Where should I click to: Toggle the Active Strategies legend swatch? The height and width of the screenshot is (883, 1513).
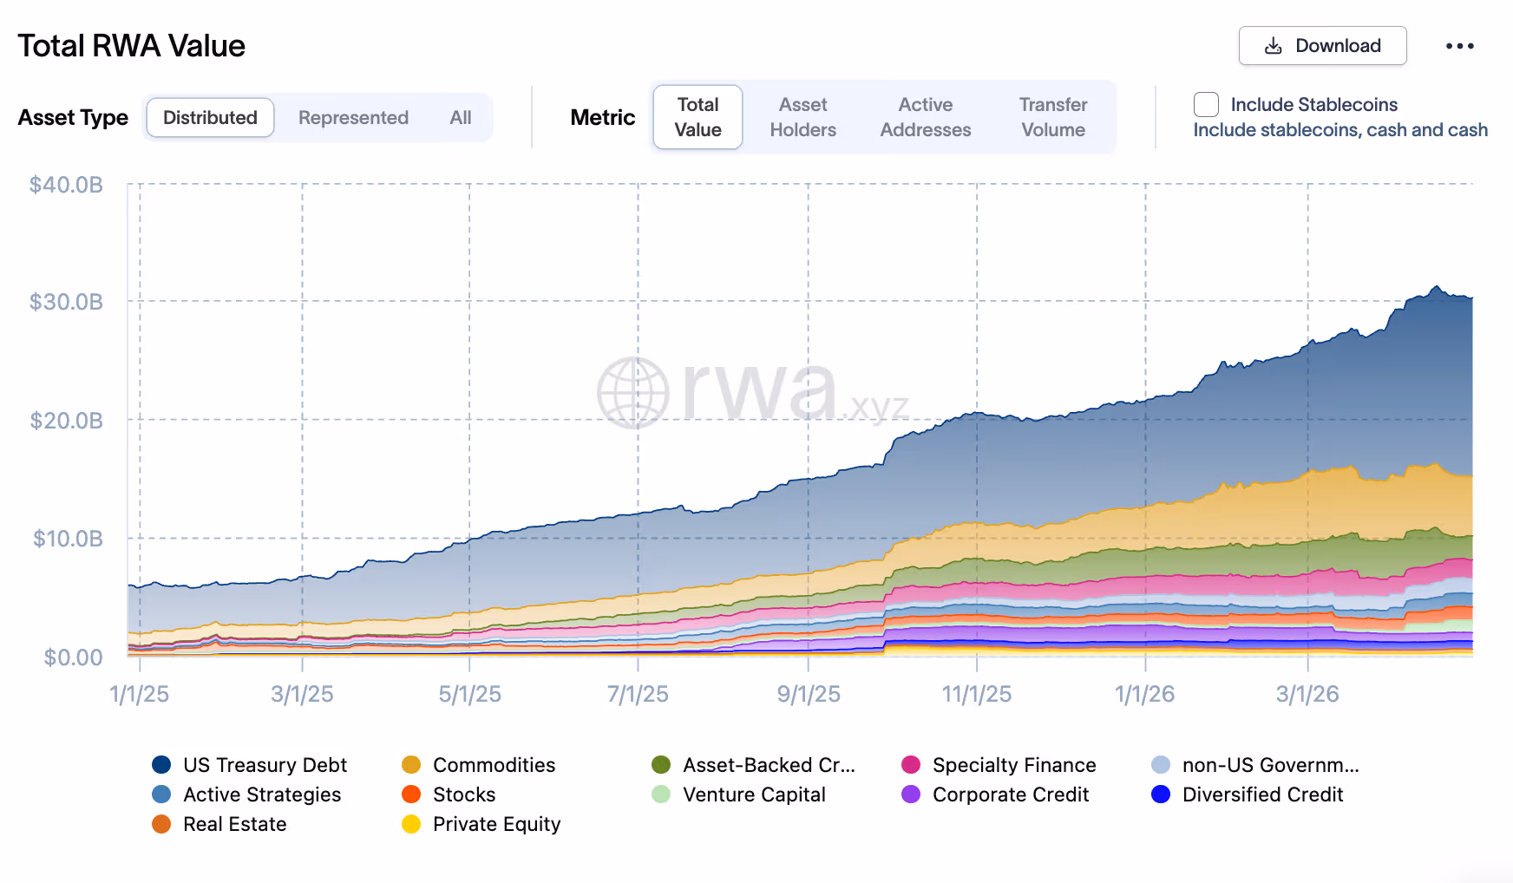point(161,795)
